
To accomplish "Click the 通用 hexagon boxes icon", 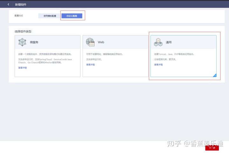I will click(x=158, y=42).
